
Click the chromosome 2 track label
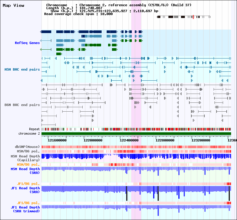point(29,134)
